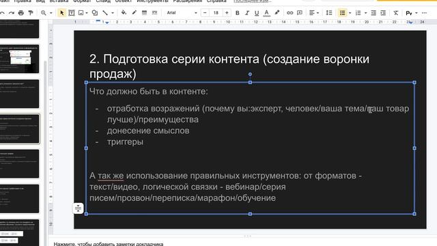The width and height of the screenshot is (437, 246).
Task: Select slide thumbnail containing a white screenshot image
Action: (x=20, y=59)
